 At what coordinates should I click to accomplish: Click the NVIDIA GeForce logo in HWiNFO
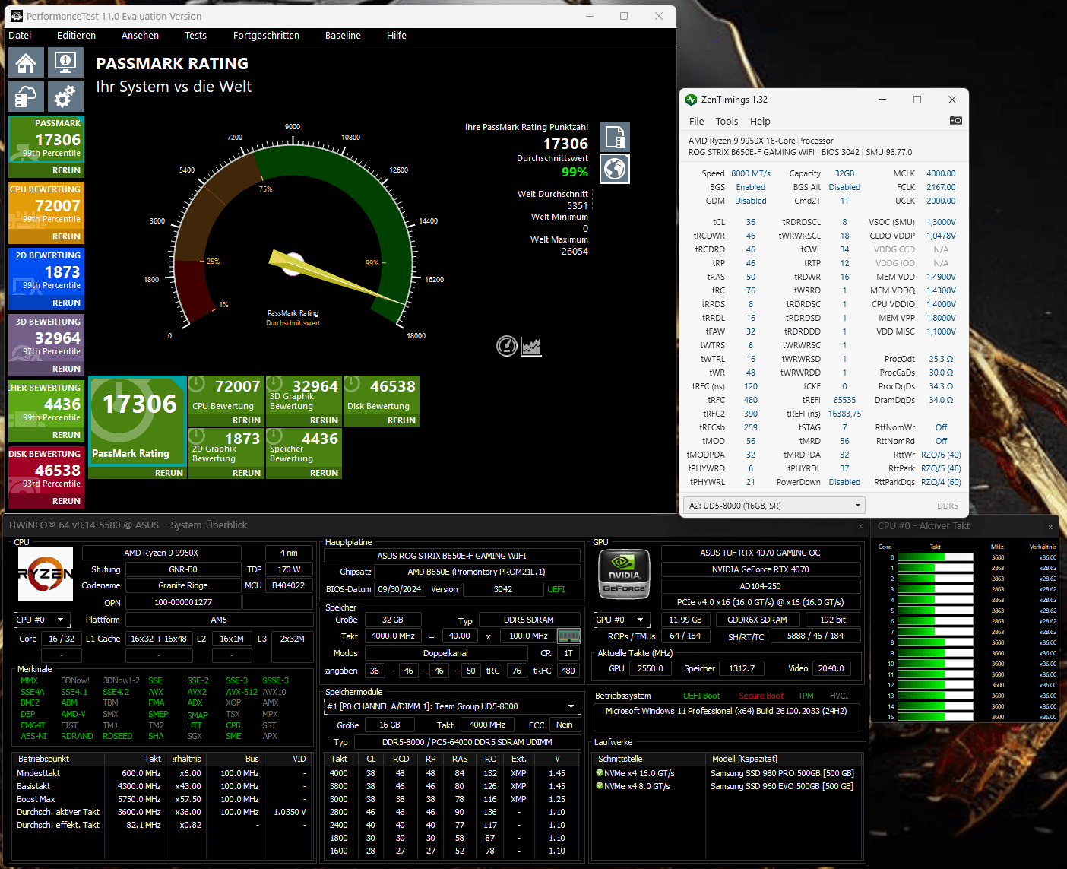tap(624, 574)
